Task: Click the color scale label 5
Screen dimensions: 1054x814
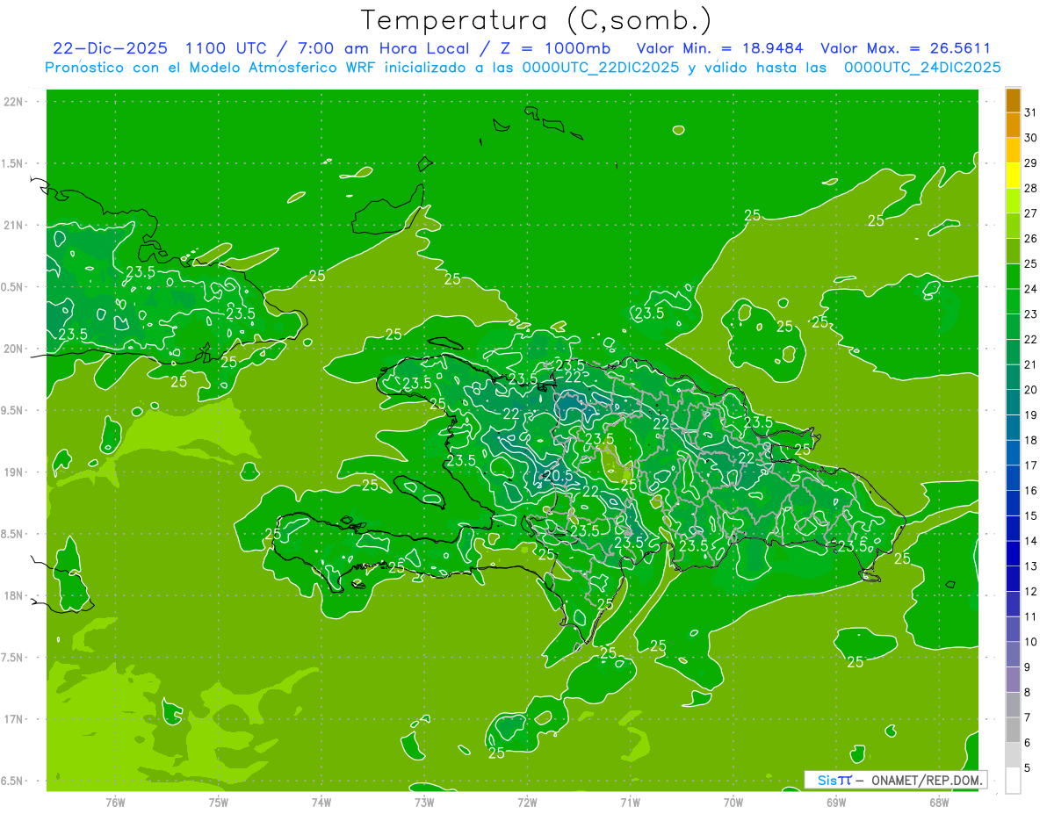Action: point(1028,769)
